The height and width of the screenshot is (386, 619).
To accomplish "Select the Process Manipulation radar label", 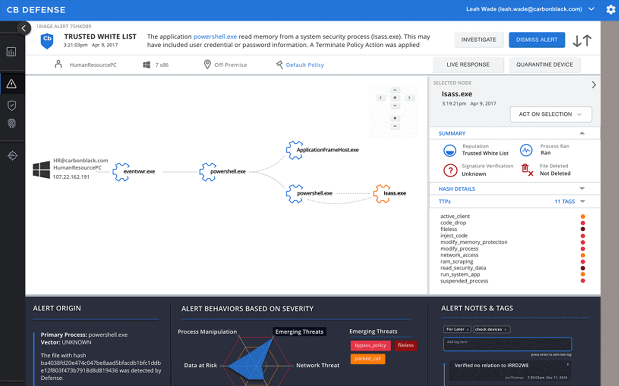I will (x=207, y=332).
